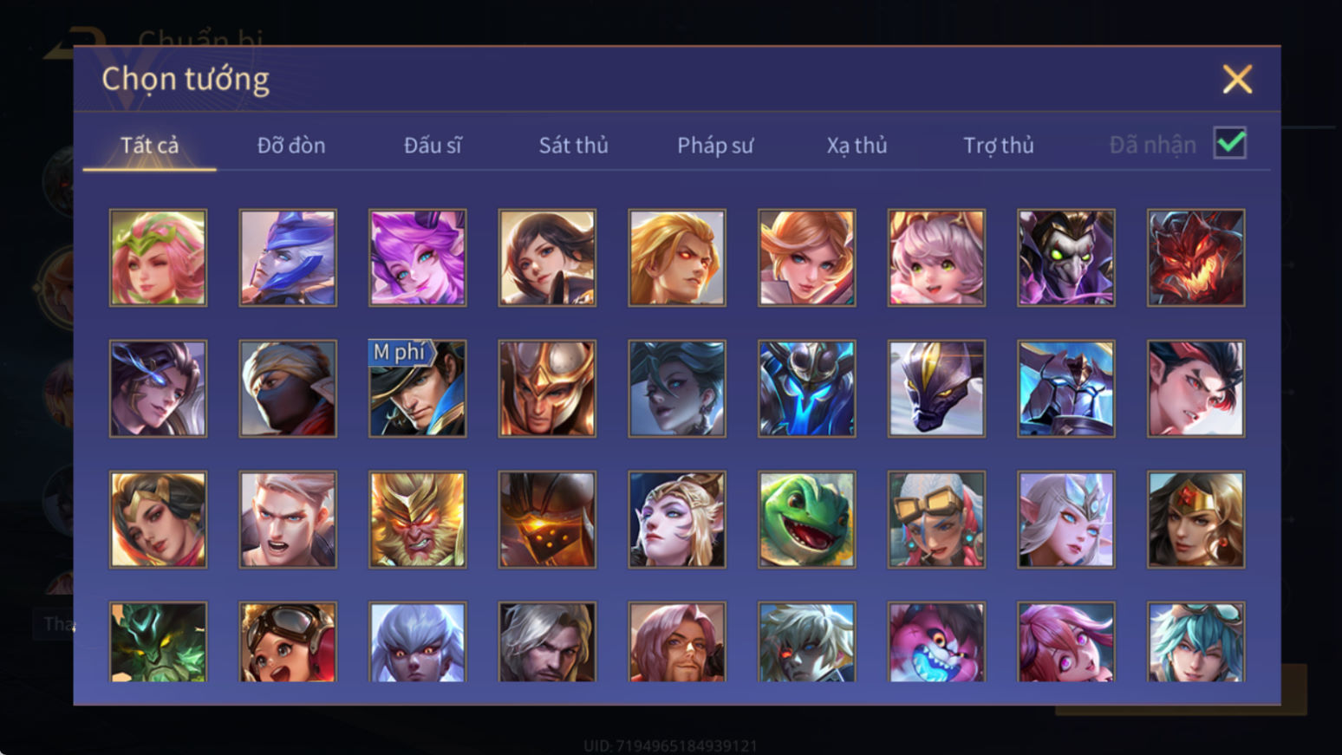The width and height of the screenshot is (1342, 755).
Task: Close the 'Chọn tướng' dialog
Action: pyautogui.click(x=1237, y=79)
